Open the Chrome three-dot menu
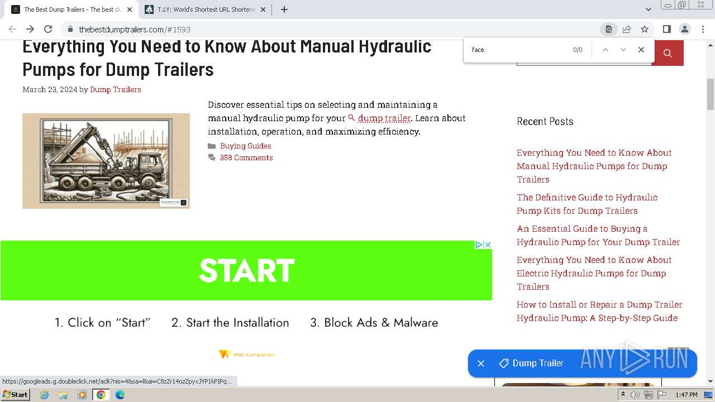The width and height of the screenshot is (715, 402). click(x=703, y=29)
